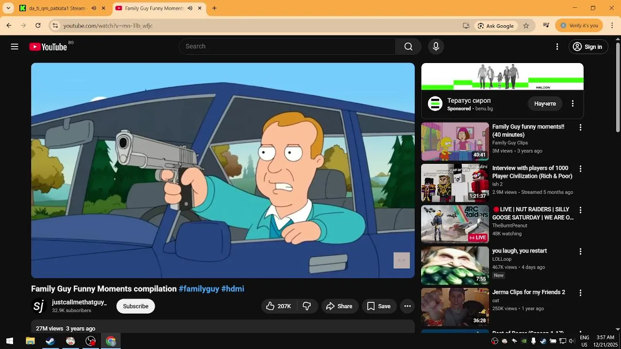Image resolution: width=621 pixels, height=349 pixels.
Task: Go back in browser
Action: click(x=9, y=26)
